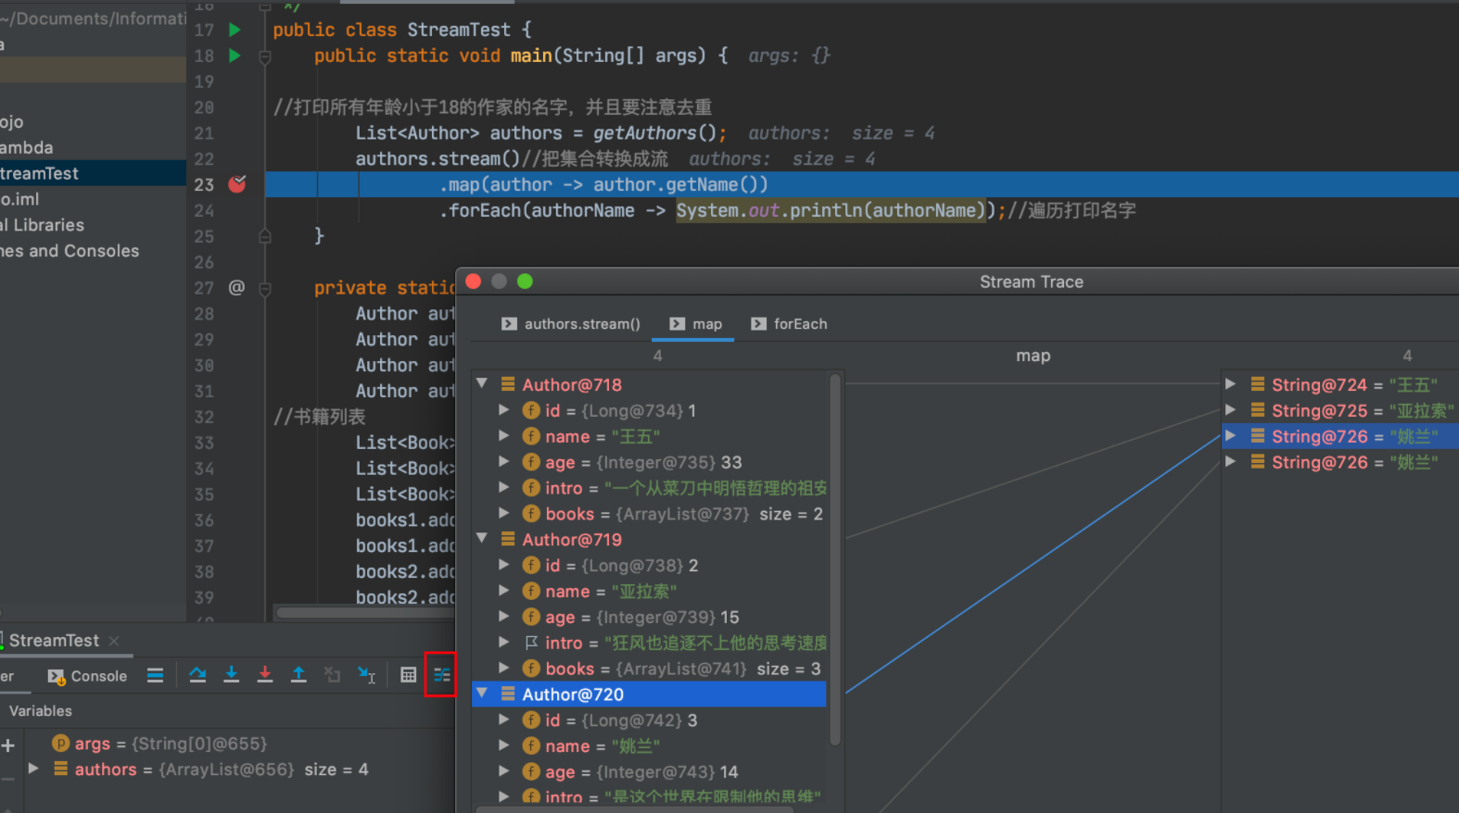
Task: Expand id = {Long@734} row
Action: tap(504, 408)
